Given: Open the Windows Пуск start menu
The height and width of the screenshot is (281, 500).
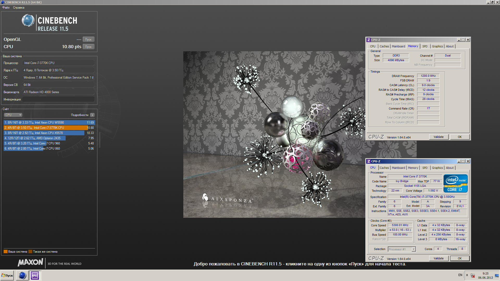Looking at the screenshot, I should coord(7,276).
